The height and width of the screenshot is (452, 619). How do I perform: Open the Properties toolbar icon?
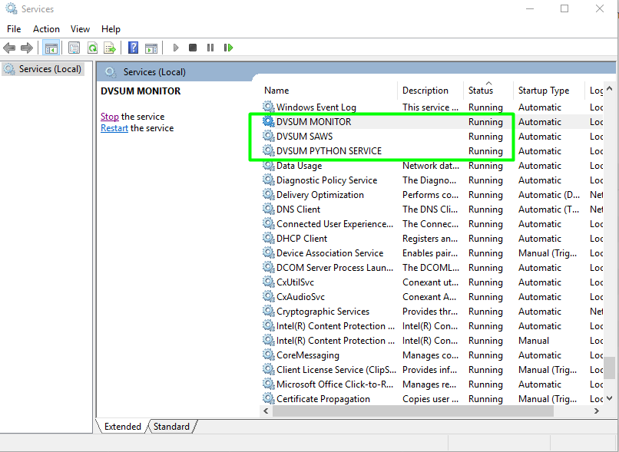tap(74, 48)
